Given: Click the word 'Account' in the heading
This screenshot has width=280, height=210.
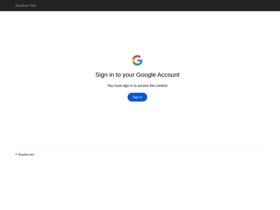Looking at the screenshot, I should 168,75.
